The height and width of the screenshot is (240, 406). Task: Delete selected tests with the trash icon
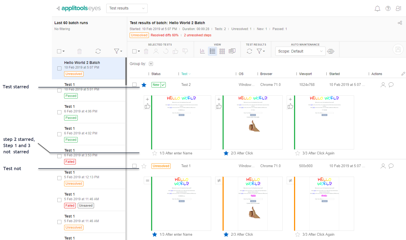[146, 51]
